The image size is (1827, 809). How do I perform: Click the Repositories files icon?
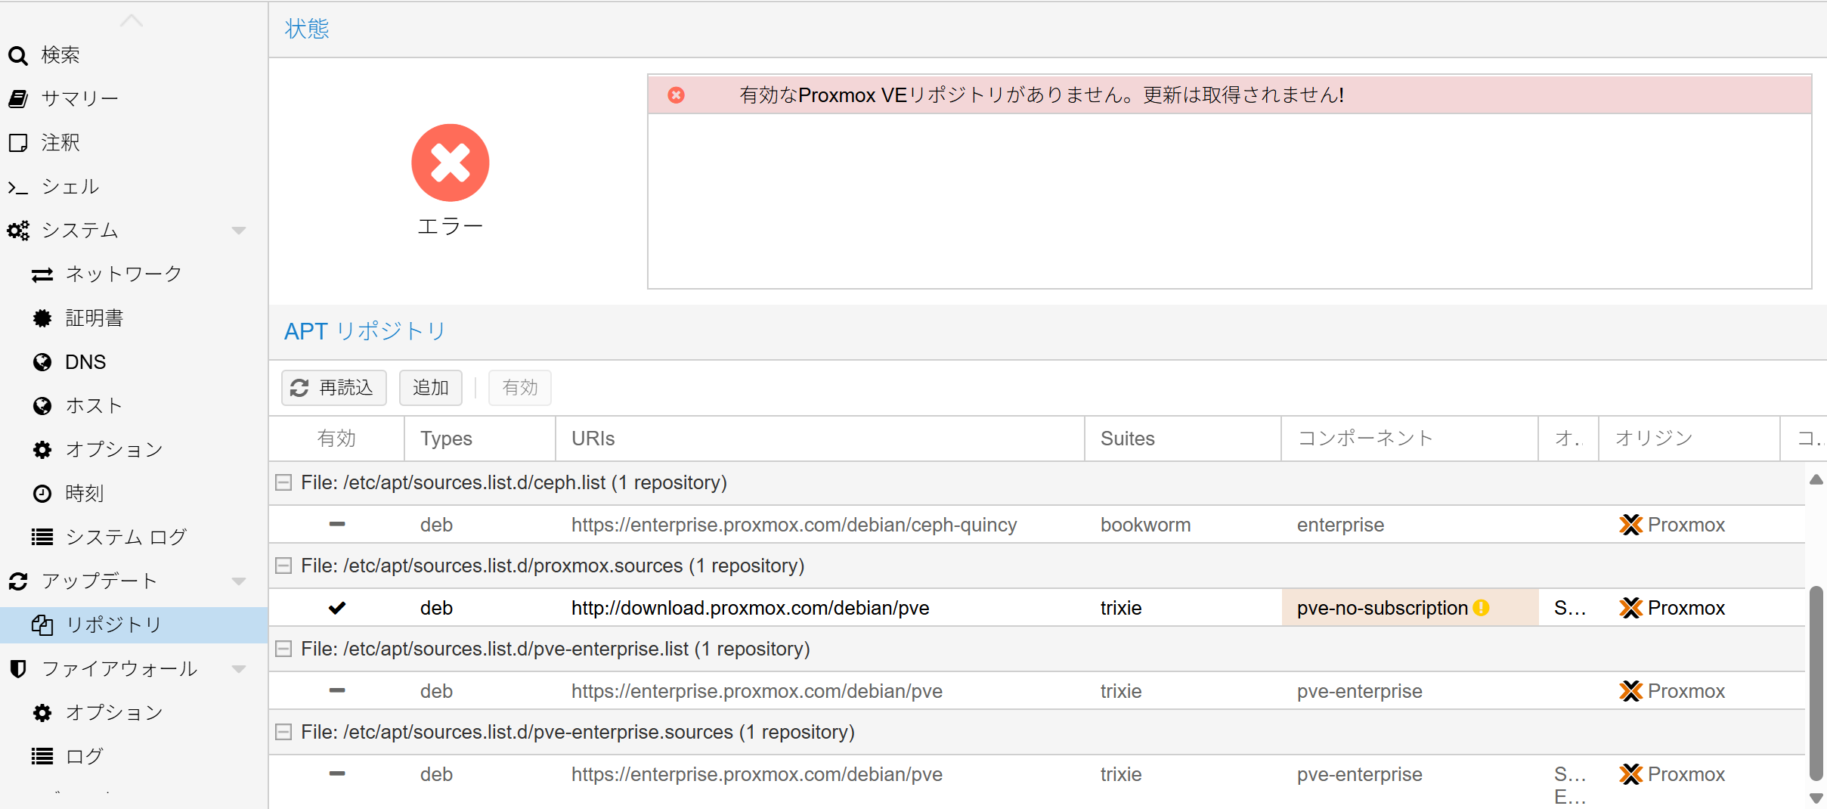(42, 625)
